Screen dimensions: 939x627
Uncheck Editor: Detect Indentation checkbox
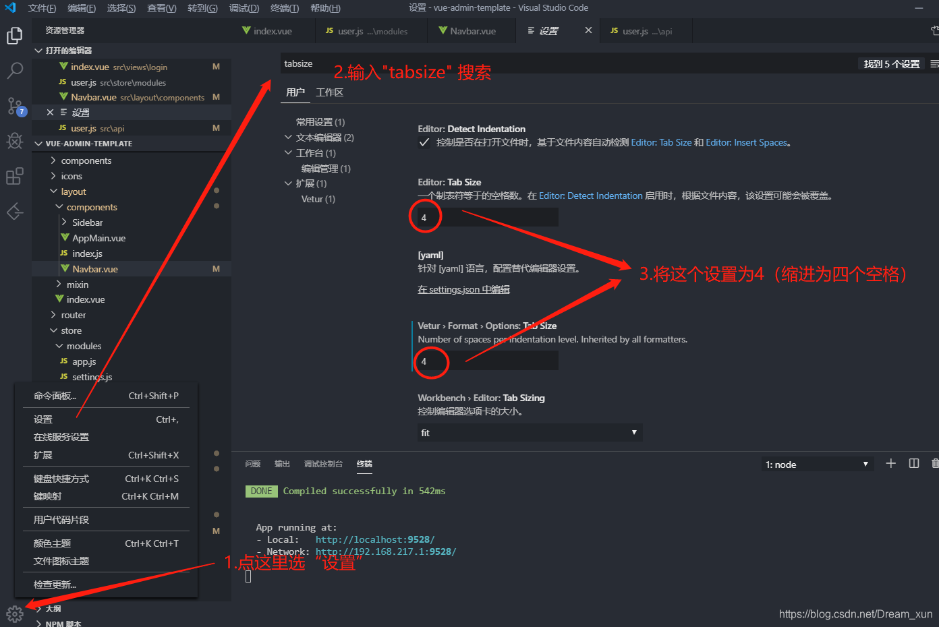click(x=424, y=142)
